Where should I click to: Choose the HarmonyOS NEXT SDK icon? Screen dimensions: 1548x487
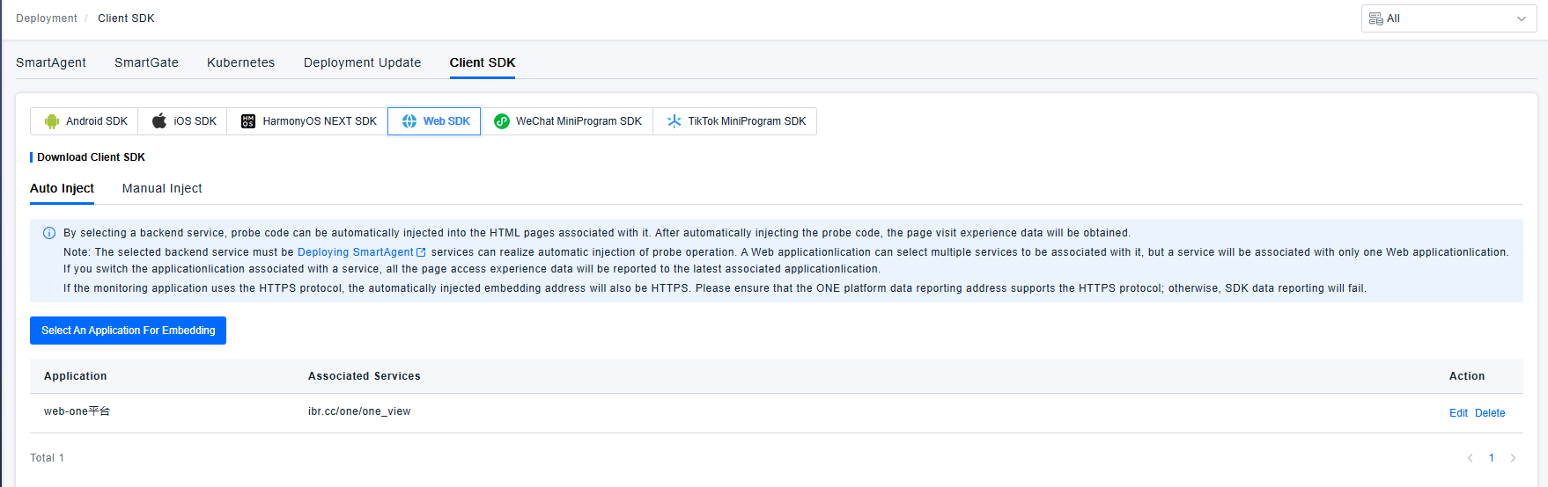(248, 121)
